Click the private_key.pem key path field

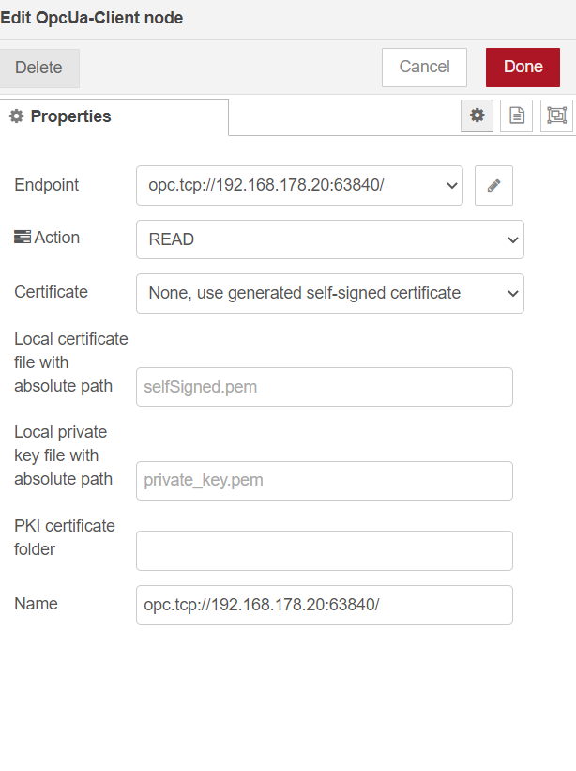(x=324, y=481)
